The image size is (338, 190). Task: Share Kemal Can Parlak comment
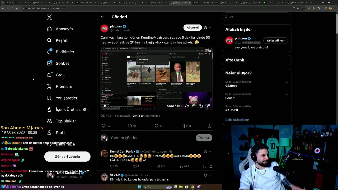[x=211, y=166]
